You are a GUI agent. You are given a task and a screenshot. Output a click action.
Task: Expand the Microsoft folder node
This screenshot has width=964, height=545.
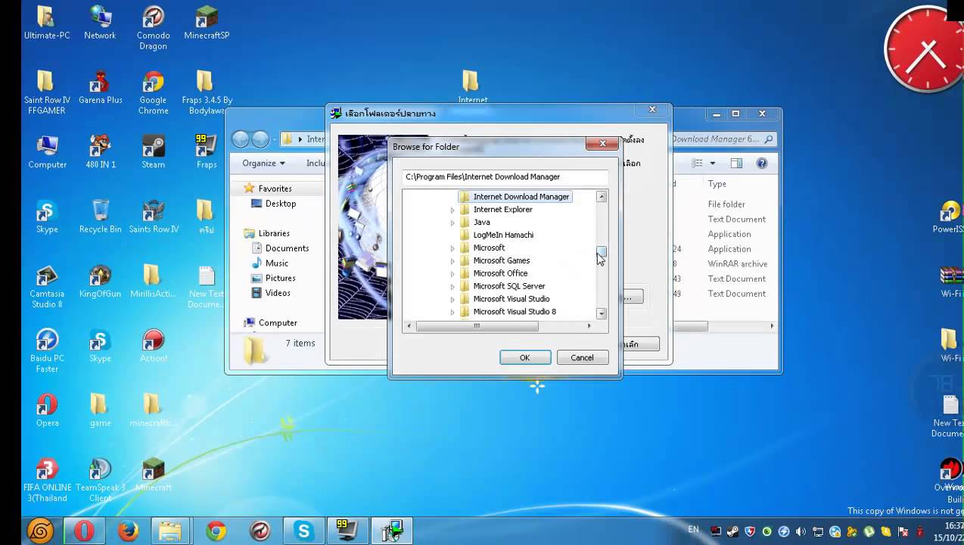[452, 248]
